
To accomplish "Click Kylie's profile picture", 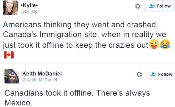I will pyautogui.click(x=10, y=8).
